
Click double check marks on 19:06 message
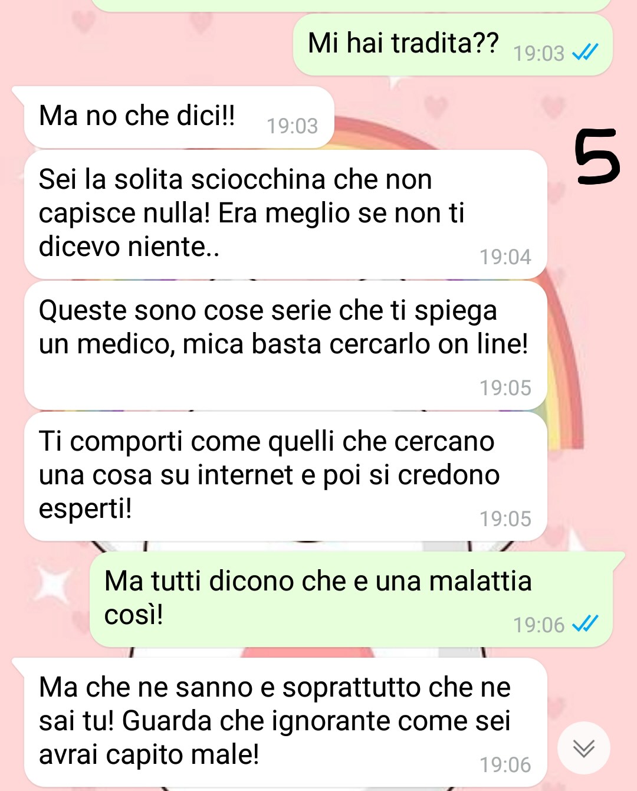click(x=586, y=624)
